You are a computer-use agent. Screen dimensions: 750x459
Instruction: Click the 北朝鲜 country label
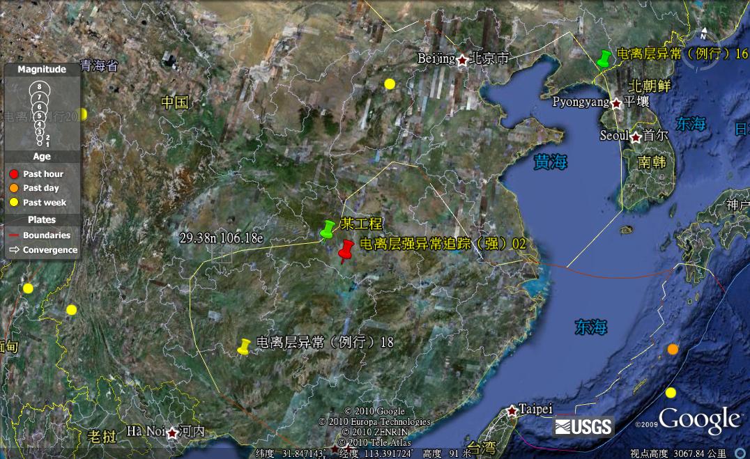click(649, 86)
